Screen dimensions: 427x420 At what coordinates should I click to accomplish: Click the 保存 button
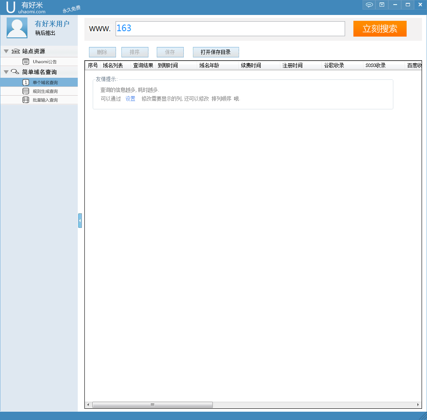point(170,52)
